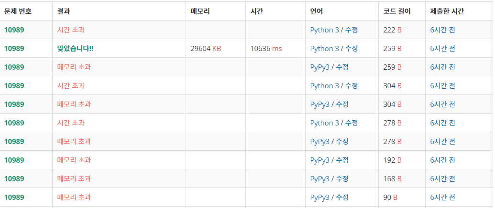495x208 pixels.
Task: Click 수정 edit link in the 222 B row
Action: 352,30
